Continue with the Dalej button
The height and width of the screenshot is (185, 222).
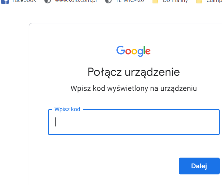pos(199,166)
